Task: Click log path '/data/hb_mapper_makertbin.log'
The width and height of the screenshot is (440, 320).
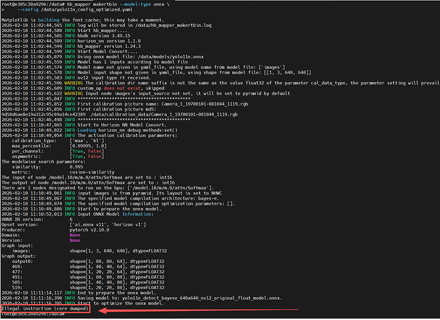Action: 174,25
